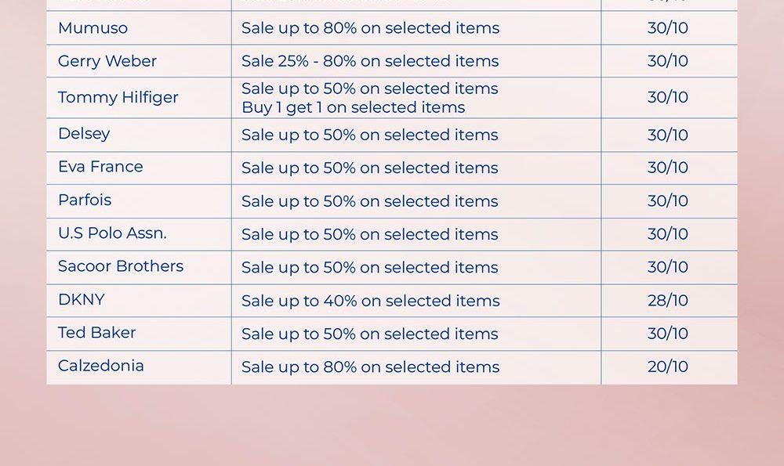Select the Sacoor Brothers brand cell
The width and height of the screenshot is (784, 466).
(x=121, y=266)
